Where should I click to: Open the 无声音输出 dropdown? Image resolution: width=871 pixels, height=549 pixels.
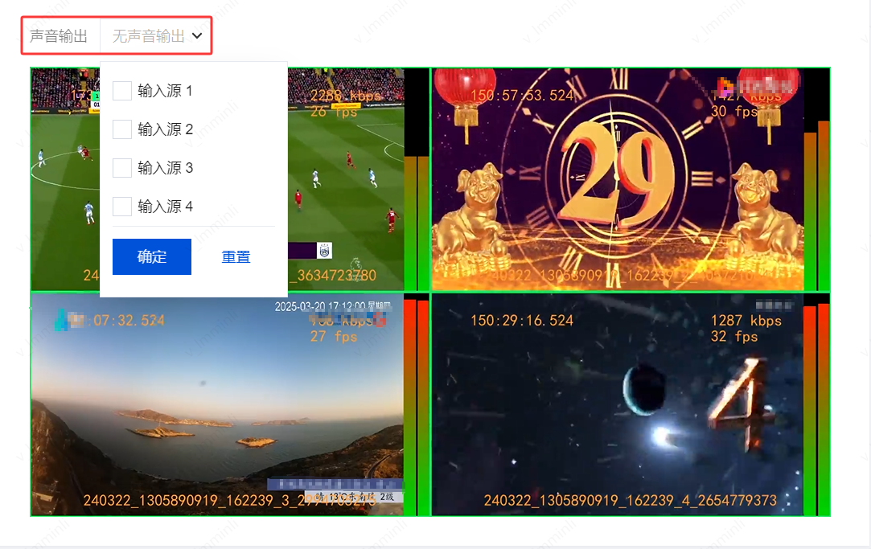point(156,36)
